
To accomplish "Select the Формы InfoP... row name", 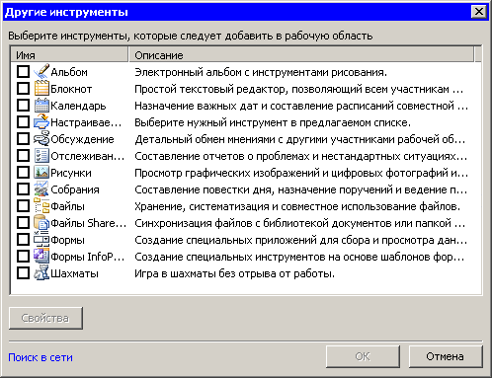I will [x=88, y=257].
